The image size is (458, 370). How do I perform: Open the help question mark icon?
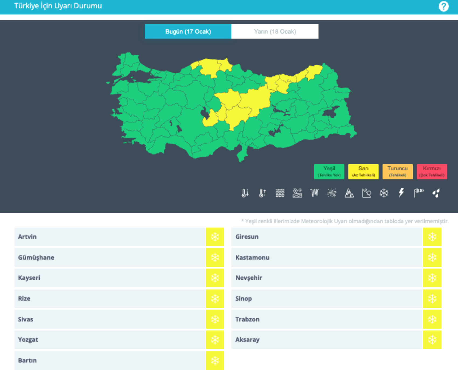click(x=443, y=6)
